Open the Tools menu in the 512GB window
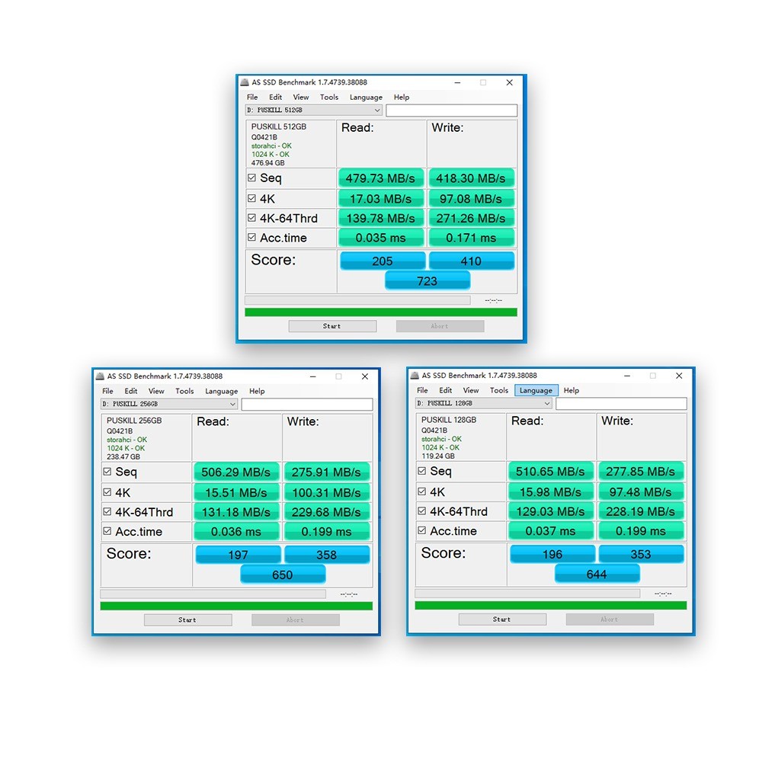Image resolution: width=762 pixels, height=762 pixels. coord(329,98)
